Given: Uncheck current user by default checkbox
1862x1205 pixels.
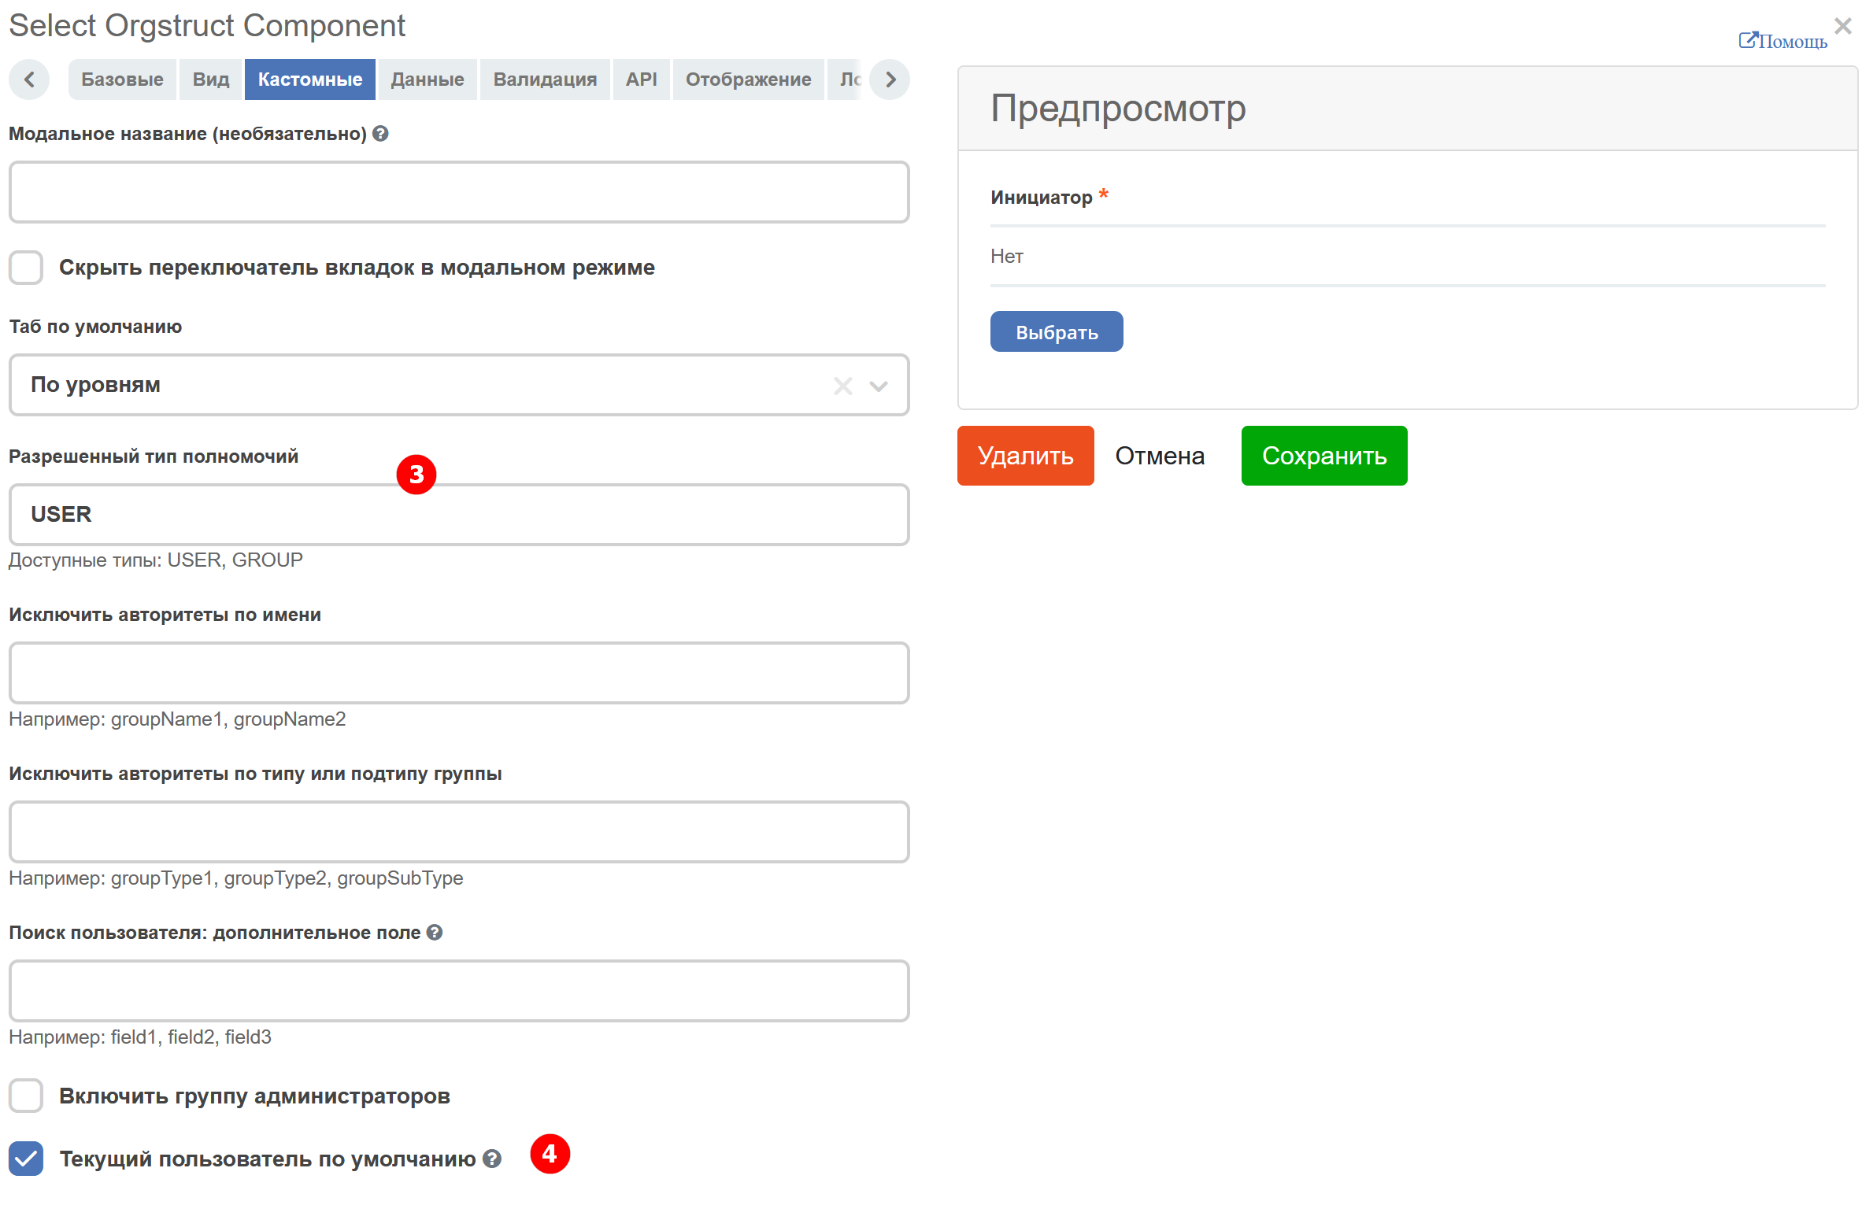Looking at the screenshot, I should [x=26, y=1159].
